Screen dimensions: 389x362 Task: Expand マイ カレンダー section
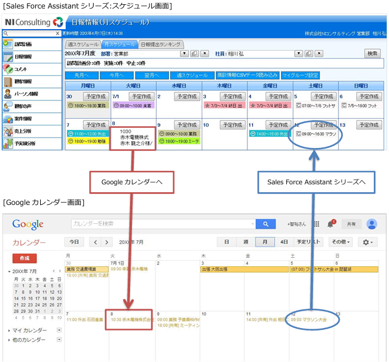point(9,330)
